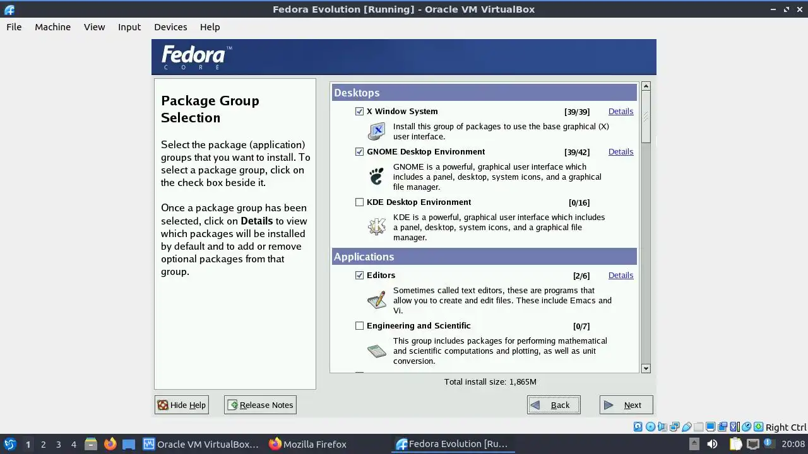Switch to Oracle VM VirtualBox taskbar window
The height and width of the screenshot is (454, 808).
click(201, 444)
